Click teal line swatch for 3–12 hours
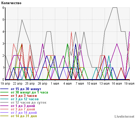This screenshot has height=119, width=136. pos(4,99)
